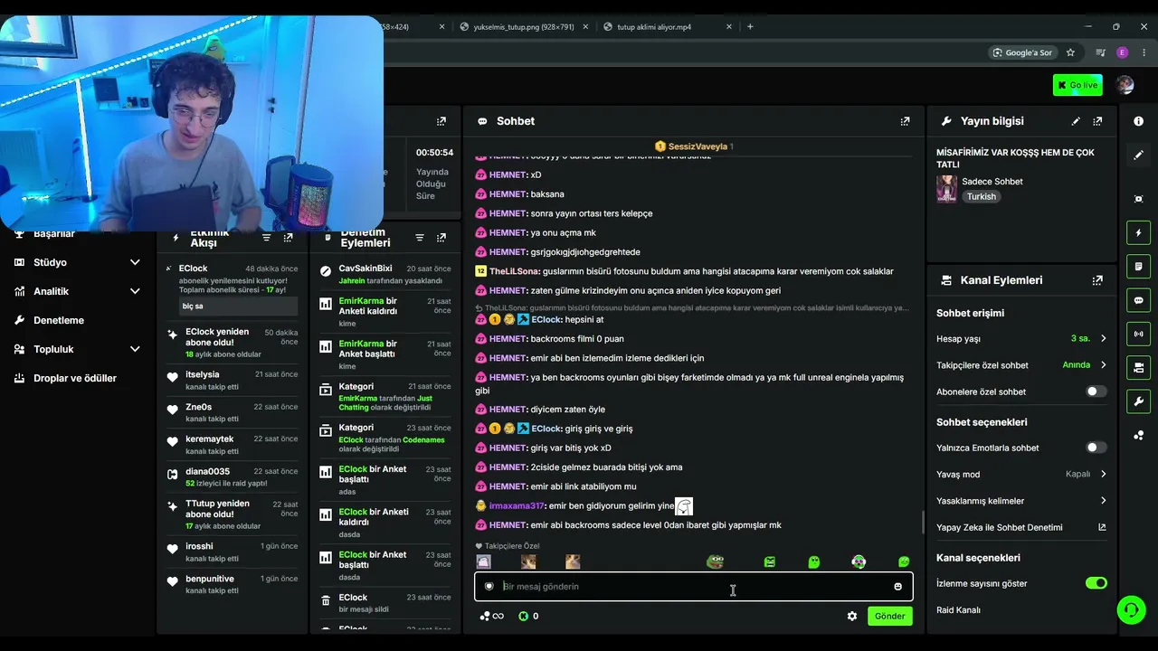Image resolution: width=1158 pixels, height=651 pixels.
Task: Open Hesap yaşı setting chevron
Action: point(1103,338)
